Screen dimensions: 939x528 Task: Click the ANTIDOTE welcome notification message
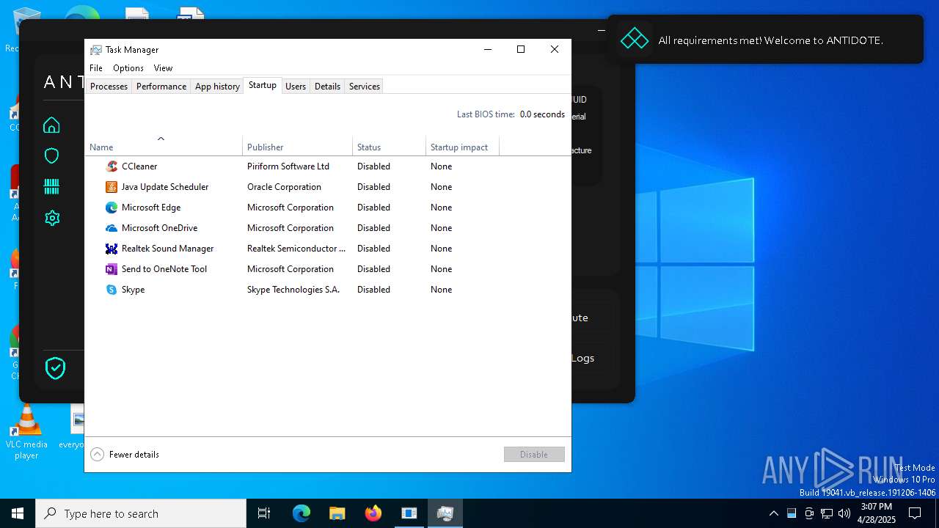770,40
